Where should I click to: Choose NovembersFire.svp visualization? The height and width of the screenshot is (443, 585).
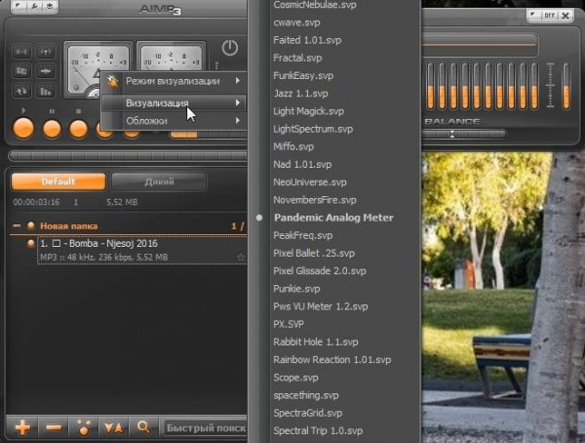(x=315, y=200)
